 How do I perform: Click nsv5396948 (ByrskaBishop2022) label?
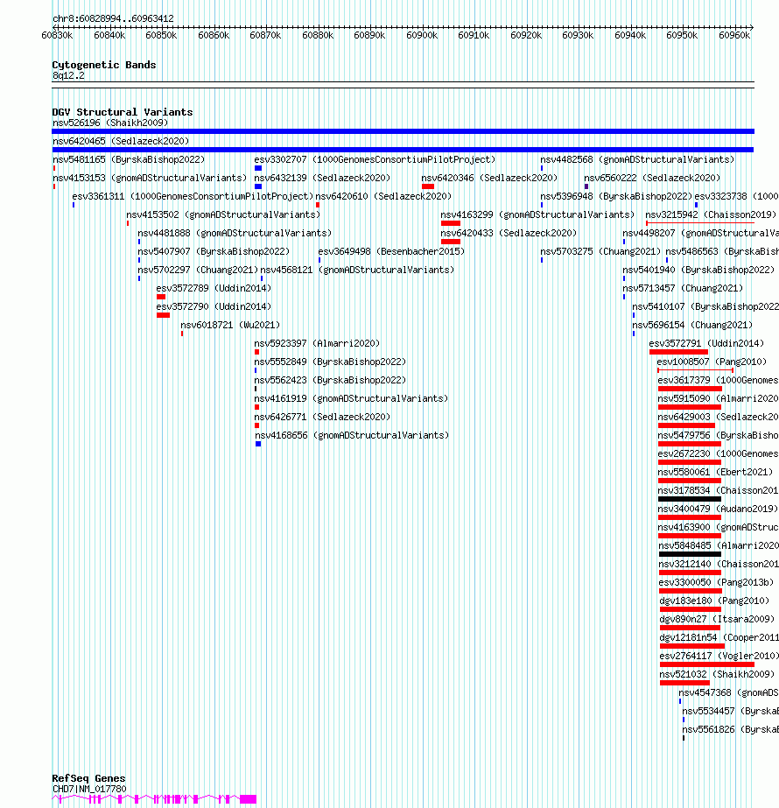[x=616, y=196]
